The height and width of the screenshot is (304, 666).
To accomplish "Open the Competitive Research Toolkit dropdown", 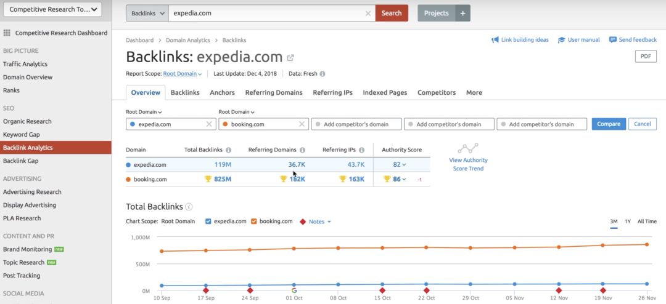I will 52,9.
